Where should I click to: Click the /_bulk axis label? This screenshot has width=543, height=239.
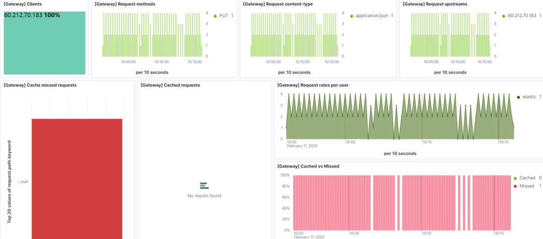(23, 182)
